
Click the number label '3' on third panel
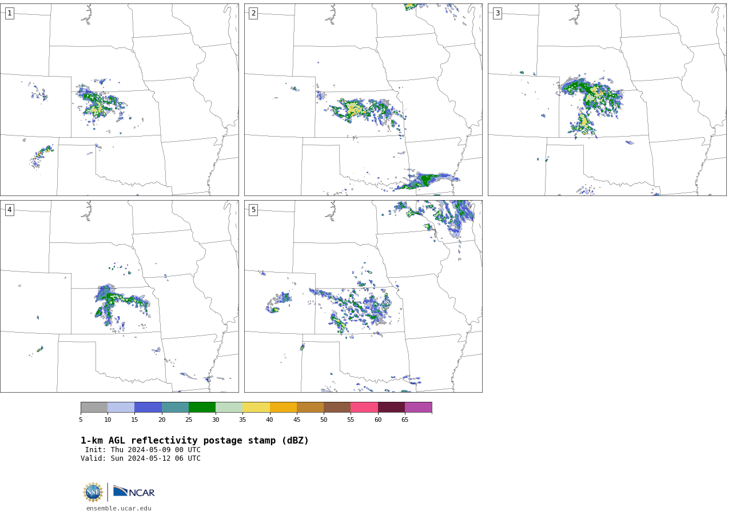pyautogui.click(x=497, y=13)
